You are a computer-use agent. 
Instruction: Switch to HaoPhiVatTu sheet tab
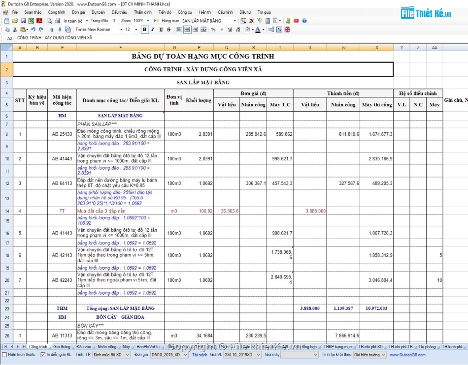pyautogui.click(x=148, y=346)
